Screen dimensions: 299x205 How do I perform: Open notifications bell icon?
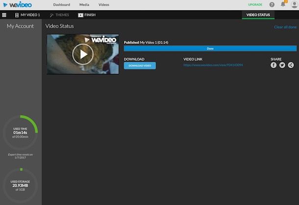283,4
